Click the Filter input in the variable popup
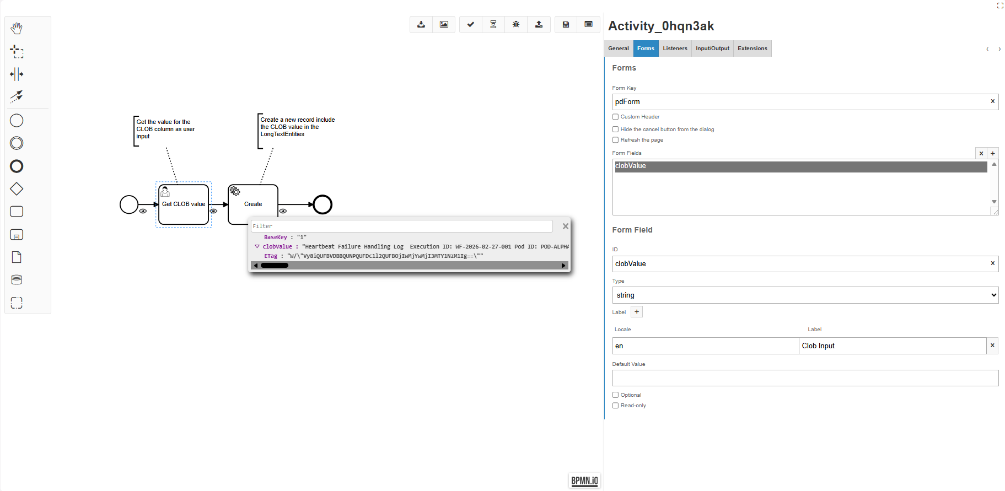The height and width of the screenshot is (491, 1005). point(402,226)
